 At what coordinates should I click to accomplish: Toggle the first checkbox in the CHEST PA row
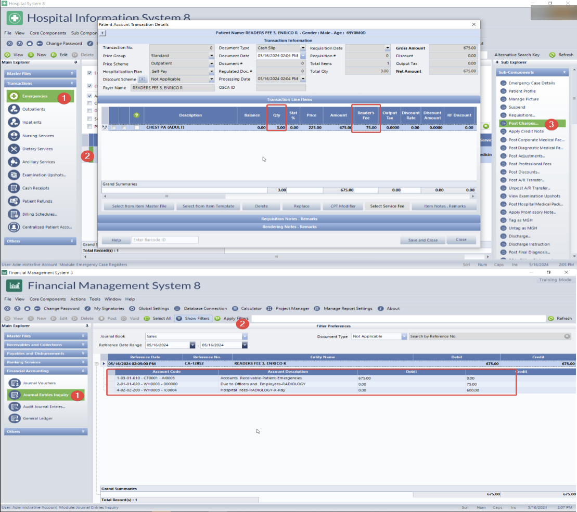[x=113, y=127]
